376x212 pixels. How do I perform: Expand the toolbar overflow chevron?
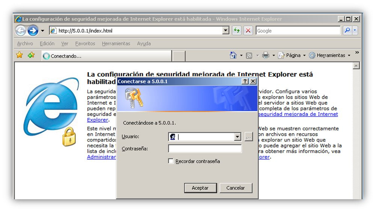pyautogui.click(x=357, y=53)
